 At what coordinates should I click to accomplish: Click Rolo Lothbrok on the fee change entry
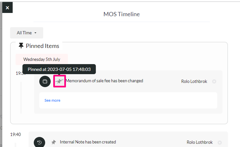pyautogui.click(x=194, y=81)
